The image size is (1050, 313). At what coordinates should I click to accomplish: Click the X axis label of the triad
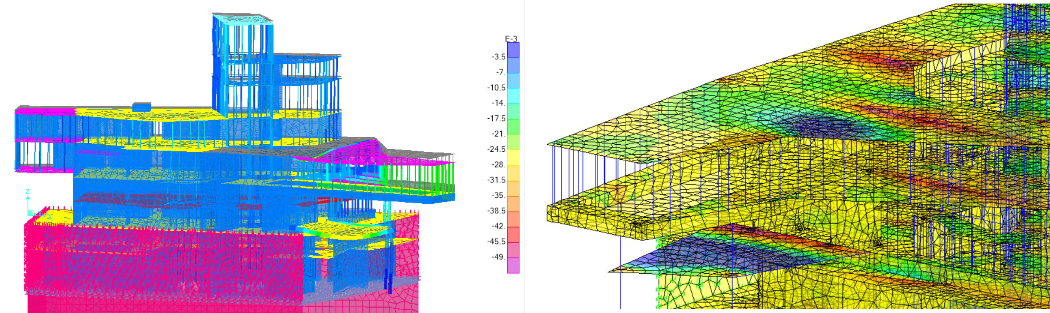[50, 217]
